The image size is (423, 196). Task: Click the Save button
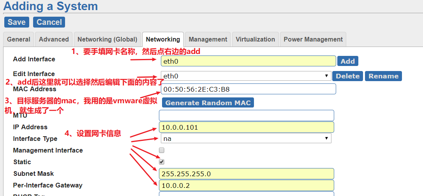pyautogui.click(x=16, y=22)
